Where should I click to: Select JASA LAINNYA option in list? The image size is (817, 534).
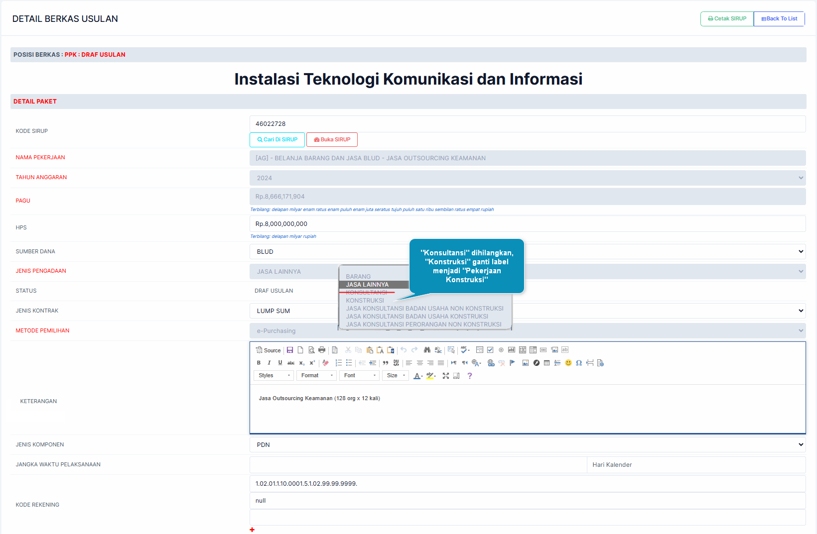pos(368,285)
